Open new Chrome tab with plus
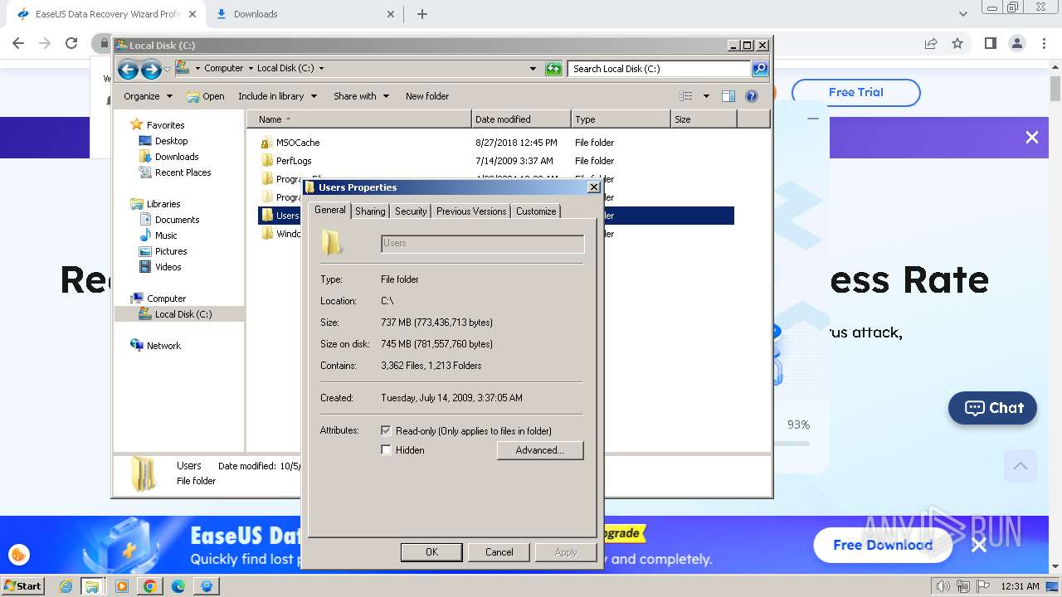The height and width of the screenshot is (597, 1062). point(422,14)
